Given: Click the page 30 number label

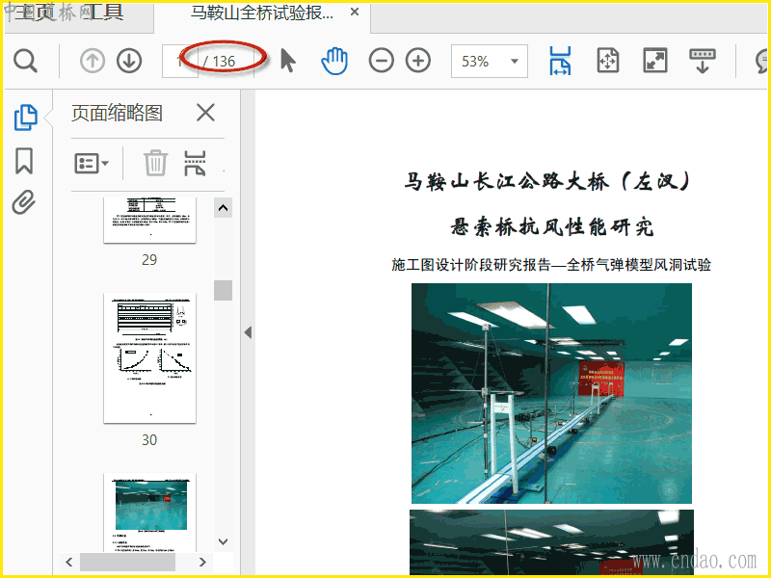Looking at the screenshot, I should (149, 439).
